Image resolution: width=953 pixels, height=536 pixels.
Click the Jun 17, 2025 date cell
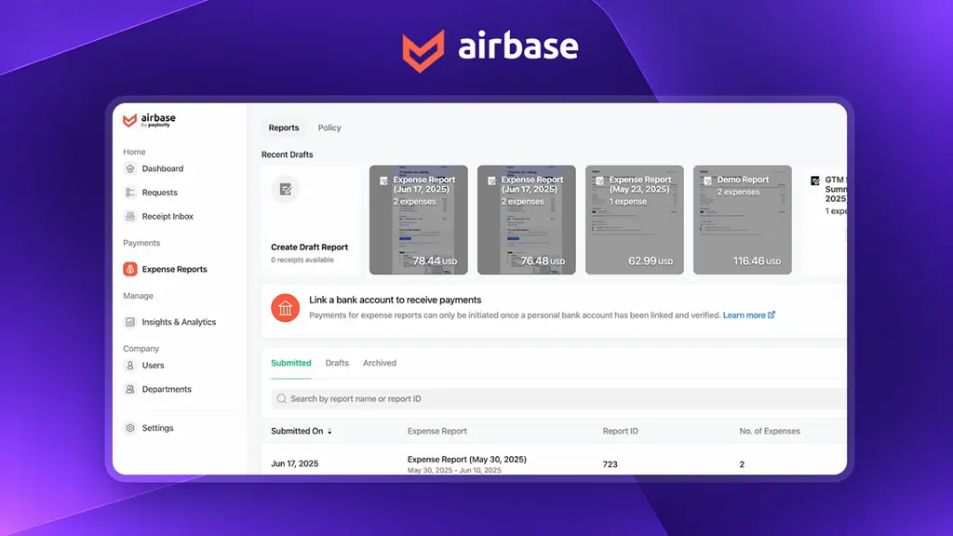pos(295,463)
